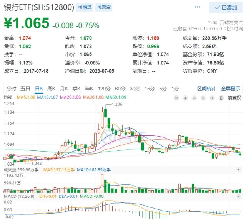Switch to the 5分 chart tab
The height and width of the screenshot is (219, 246).
click(163, 89)
